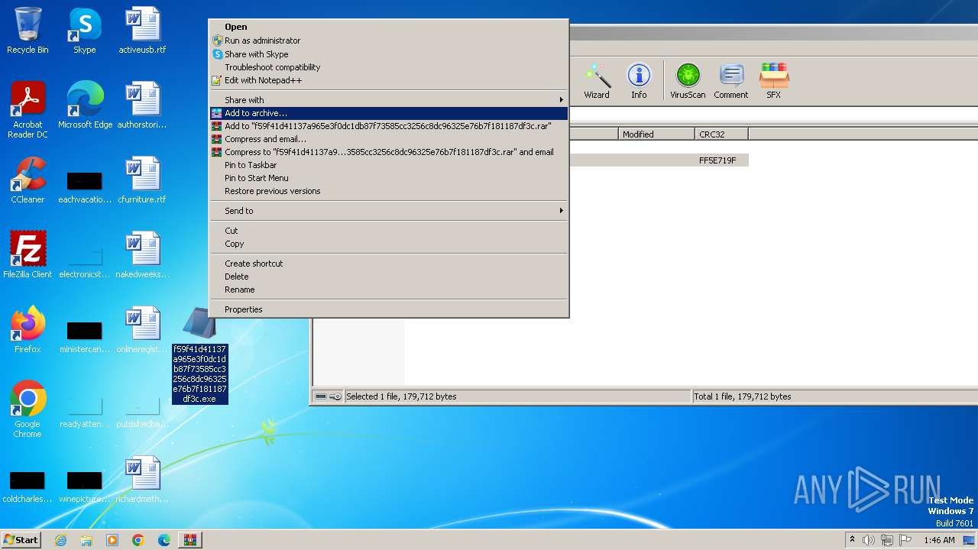Open Chrome from taskbar
The image size is (978, 550).
point(138,540)
